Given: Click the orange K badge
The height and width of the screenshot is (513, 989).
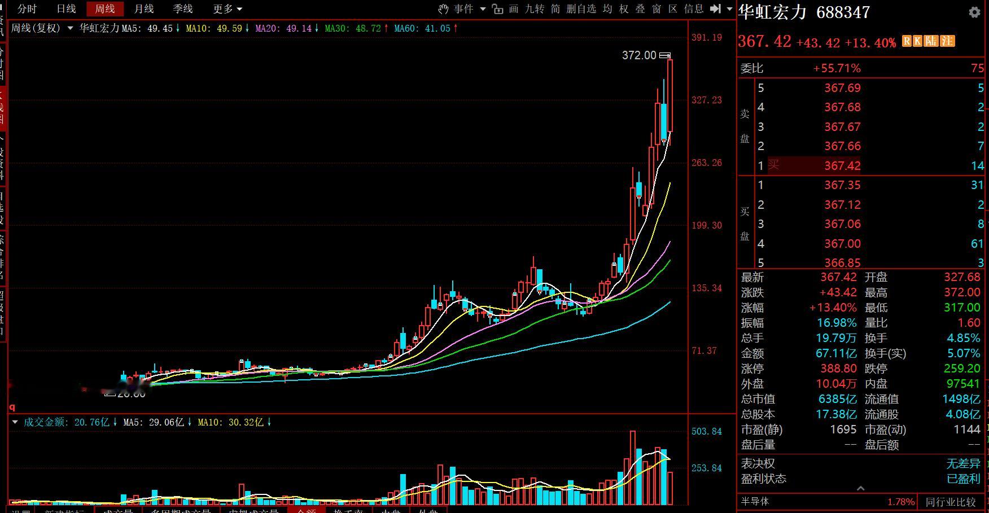Looking at the screenshot, I should 917,41.
